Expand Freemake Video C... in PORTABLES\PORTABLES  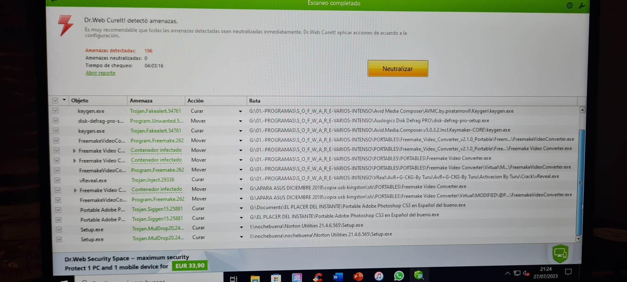click(75, 160)
